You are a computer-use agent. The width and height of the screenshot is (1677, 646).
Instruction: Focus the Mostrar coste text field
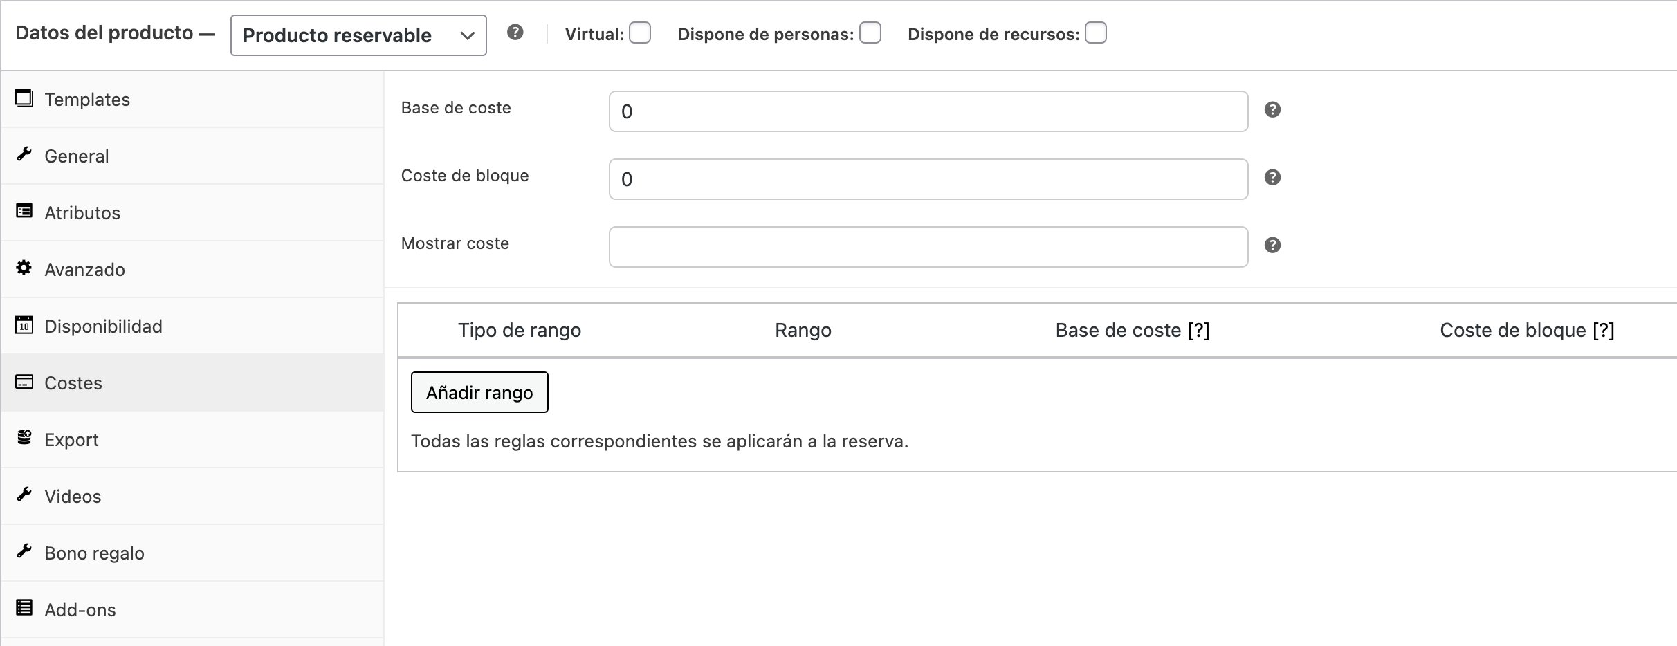point(928,247)
